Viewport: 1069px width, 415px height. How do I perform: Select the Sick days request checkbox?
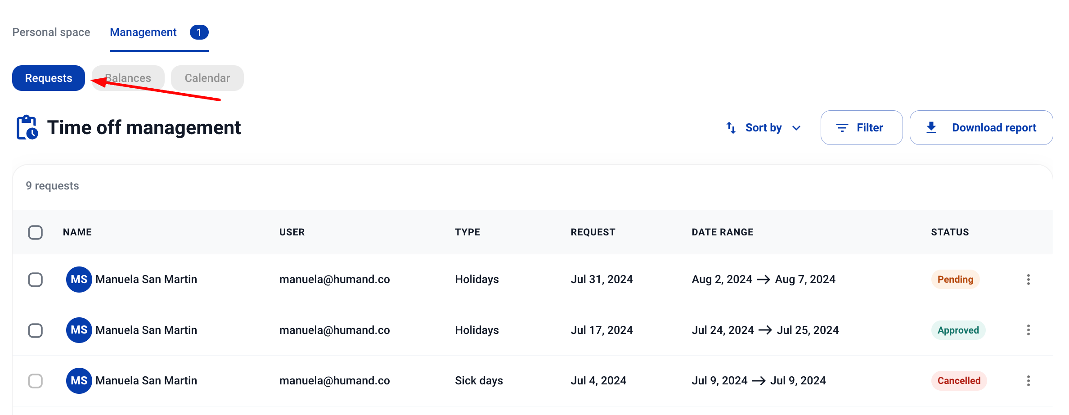click(x=35, y=381)
